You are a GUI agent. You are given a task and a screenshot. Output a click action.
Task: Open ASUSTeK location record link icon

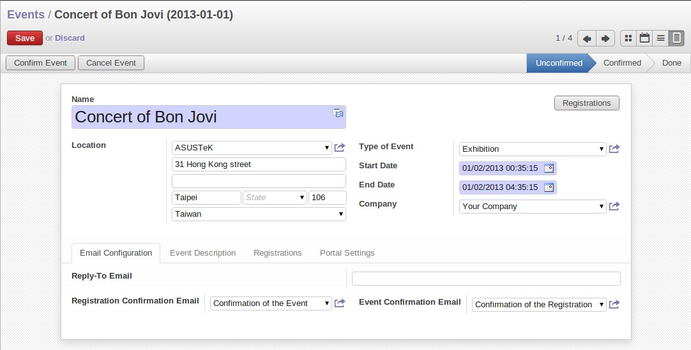(x=339, y=147)
